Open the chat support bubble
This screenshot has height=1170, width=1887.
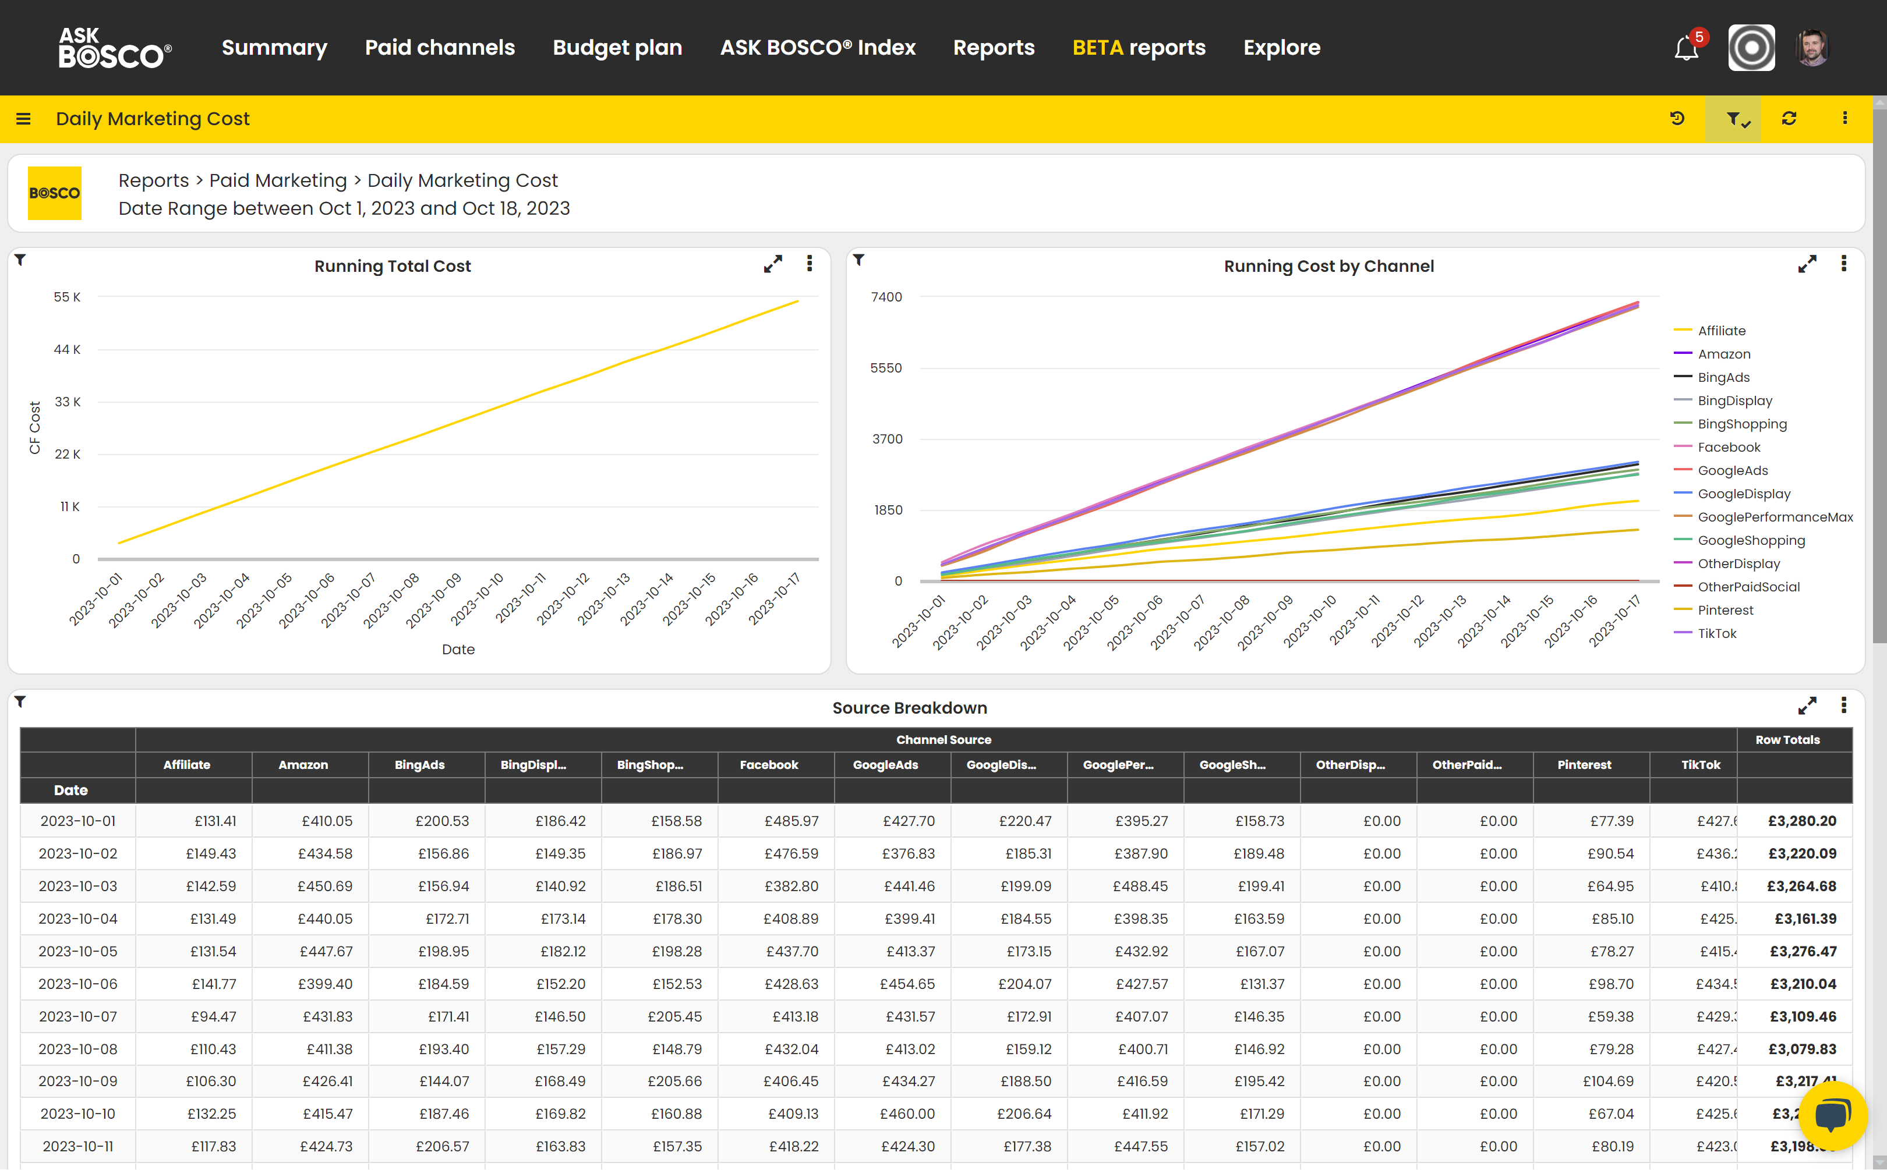(x=1832, y=1116)
